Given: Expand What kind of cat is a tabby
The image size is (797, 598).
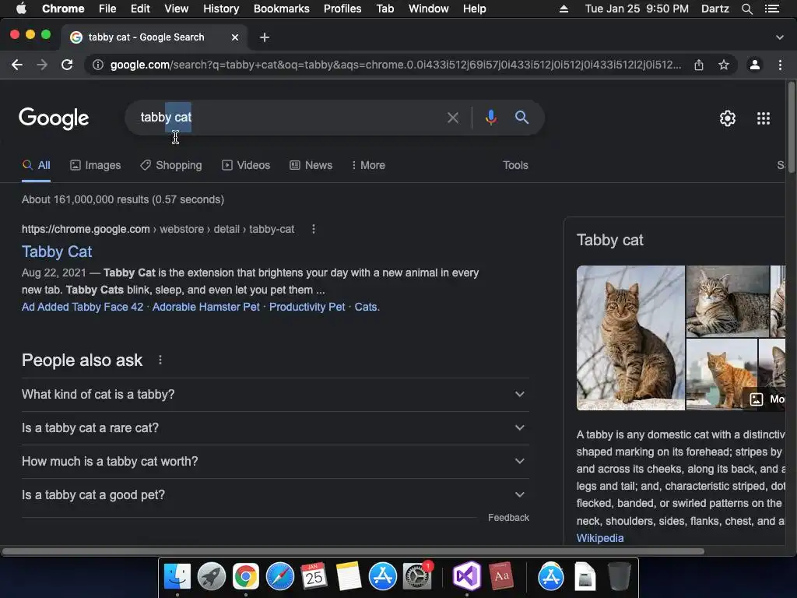Looking at the screenshot, I should tap(275, 395).
